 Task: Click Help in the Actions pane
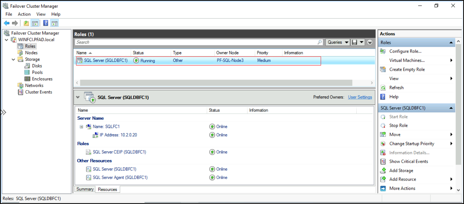394,97
